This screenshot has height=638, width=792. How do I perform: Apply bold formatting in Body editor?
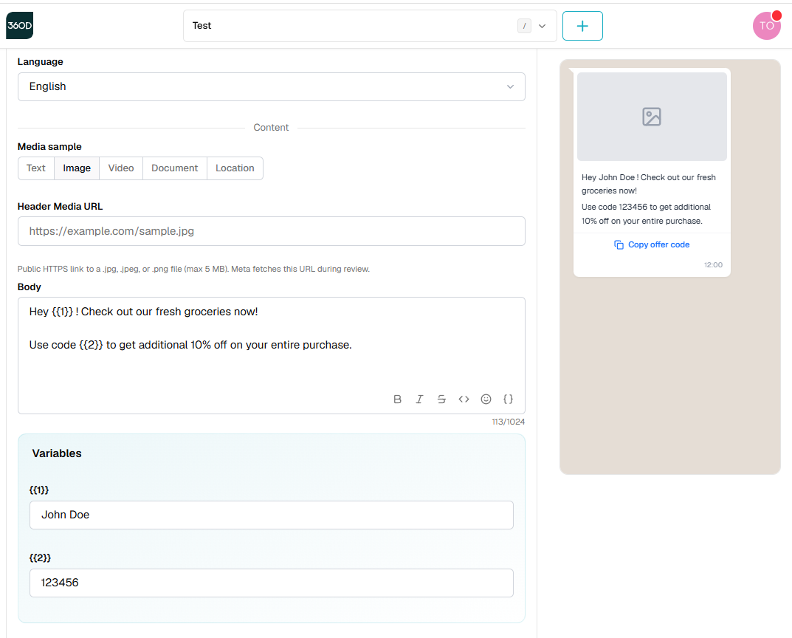(x=398, y=399)
